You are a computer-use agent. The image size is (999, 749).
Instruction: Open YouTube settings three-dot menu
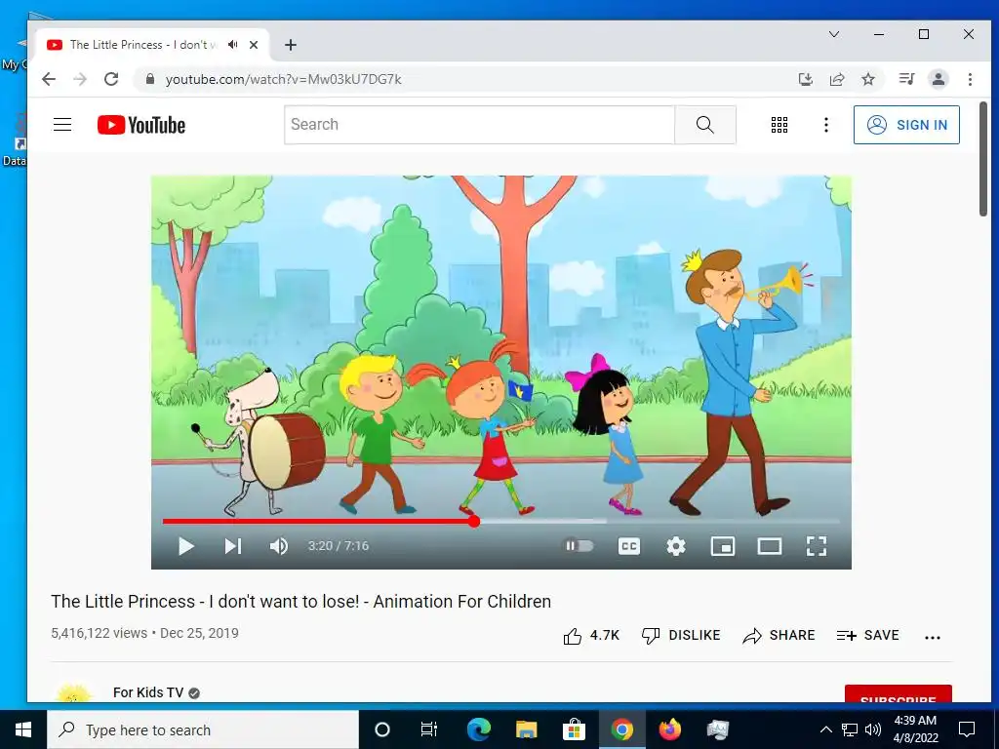point(825,125)
